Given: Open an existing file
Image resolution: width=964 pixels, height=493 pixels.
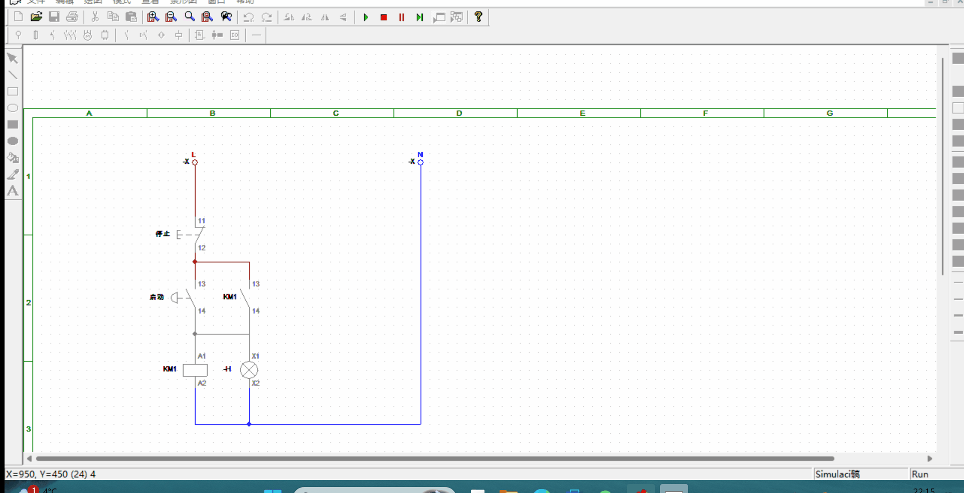Looking at the screenshot, I should [36, 17].
